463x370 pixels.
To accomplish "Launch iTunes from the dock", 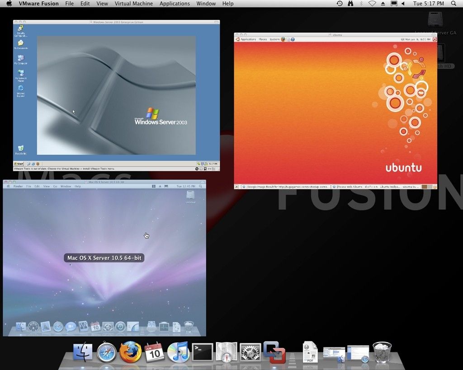I will [178, 351].
